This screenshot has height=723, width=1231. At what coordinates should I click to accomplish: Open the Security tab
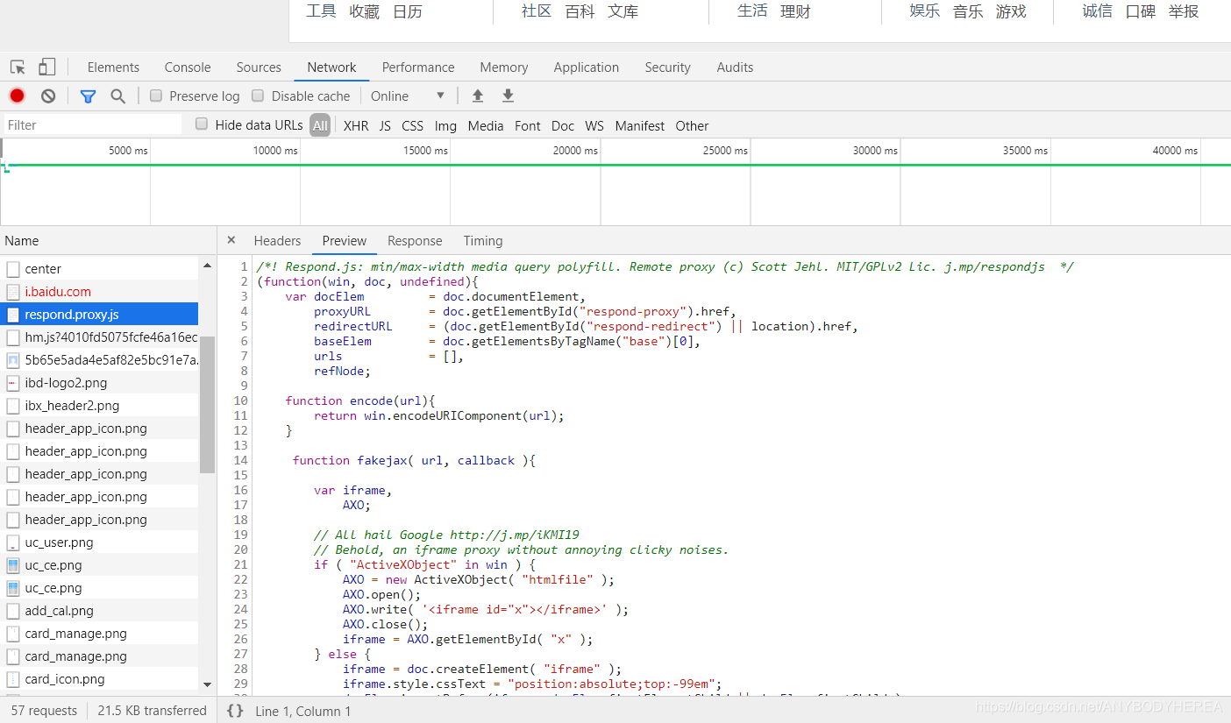pyautogui.click(x=667, y=67)
